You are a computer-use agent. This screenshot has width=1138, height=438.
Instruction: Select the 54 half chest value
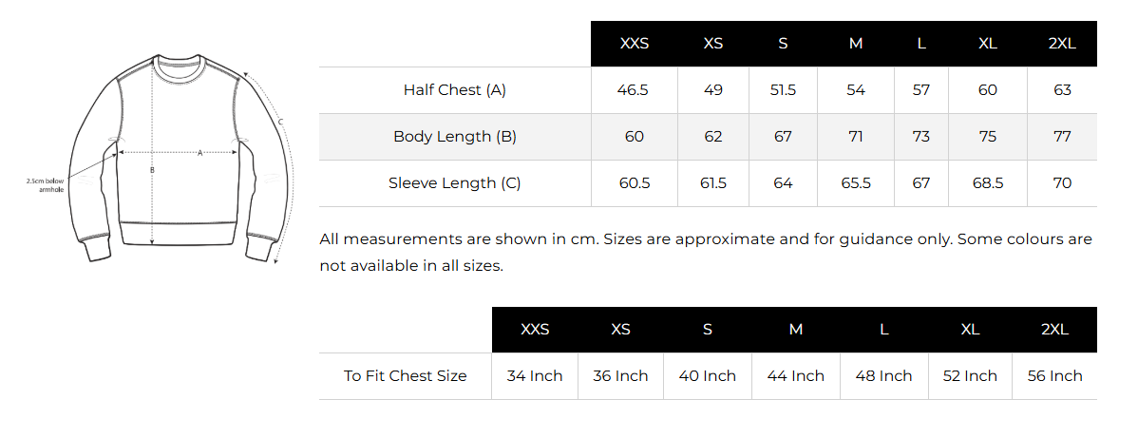coord(856,90)
